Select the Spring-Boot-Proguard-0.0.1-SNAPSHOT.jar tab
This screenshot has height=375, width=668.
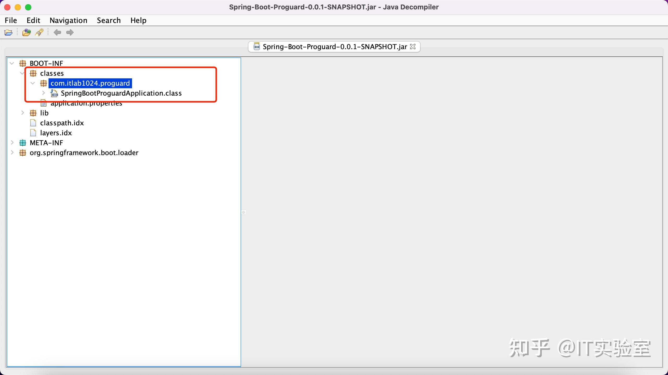334,47
